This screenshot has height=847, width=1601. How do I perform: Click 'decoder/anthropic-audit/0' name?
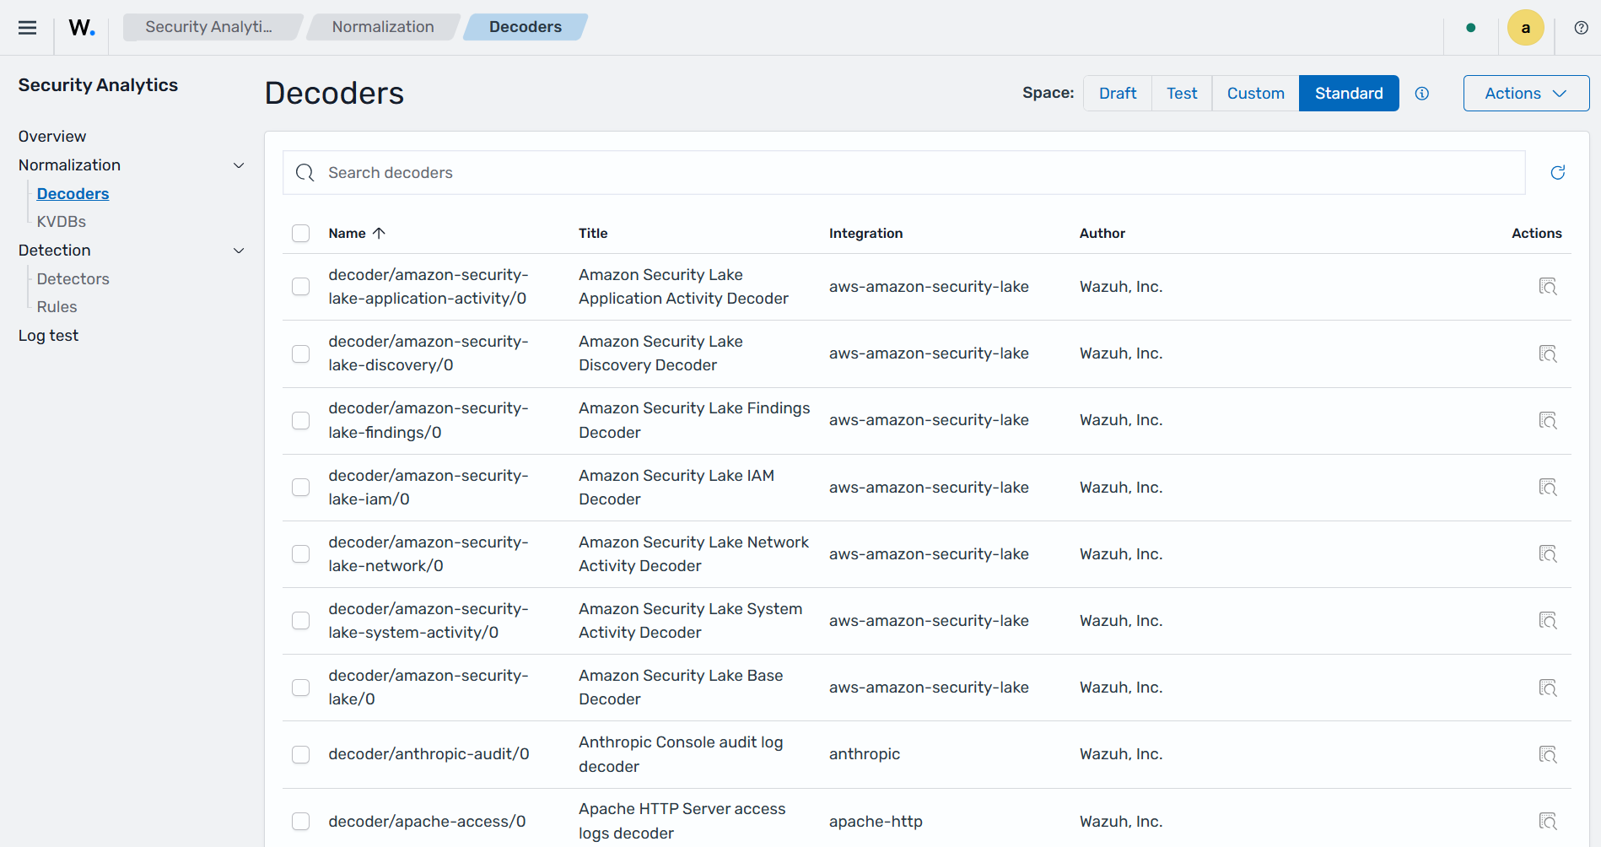click(x=429, y=754)
